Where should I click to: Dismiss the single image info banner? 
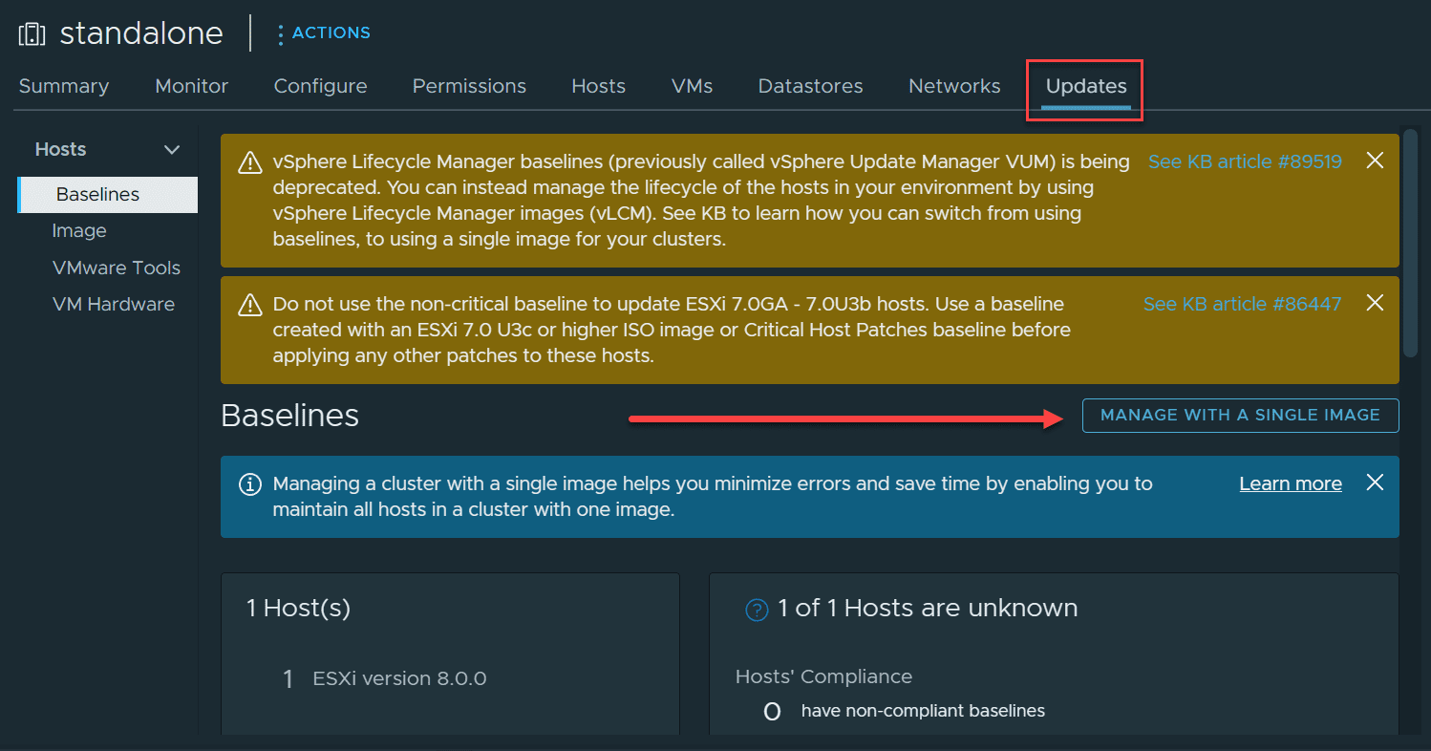[x=1375, y=483]
